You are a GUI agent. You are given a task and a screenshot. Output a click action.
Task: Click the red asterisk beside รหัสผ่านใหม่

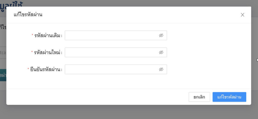pos(32,52)
